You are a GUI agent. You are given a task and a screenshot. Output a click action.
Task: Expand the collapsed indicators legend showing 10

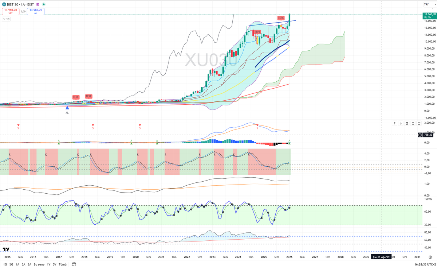click(6, 19)
